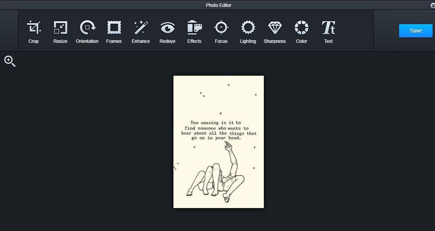This screenshot has width=435, height=231.
Task: Click the Lighting label text
Action: pyautogui.click(x=248, y=41)
